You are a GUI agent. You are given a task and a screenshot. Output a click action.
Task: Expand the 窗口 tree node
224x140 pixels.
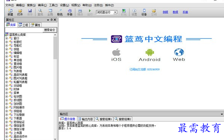[x=6, y=38]
